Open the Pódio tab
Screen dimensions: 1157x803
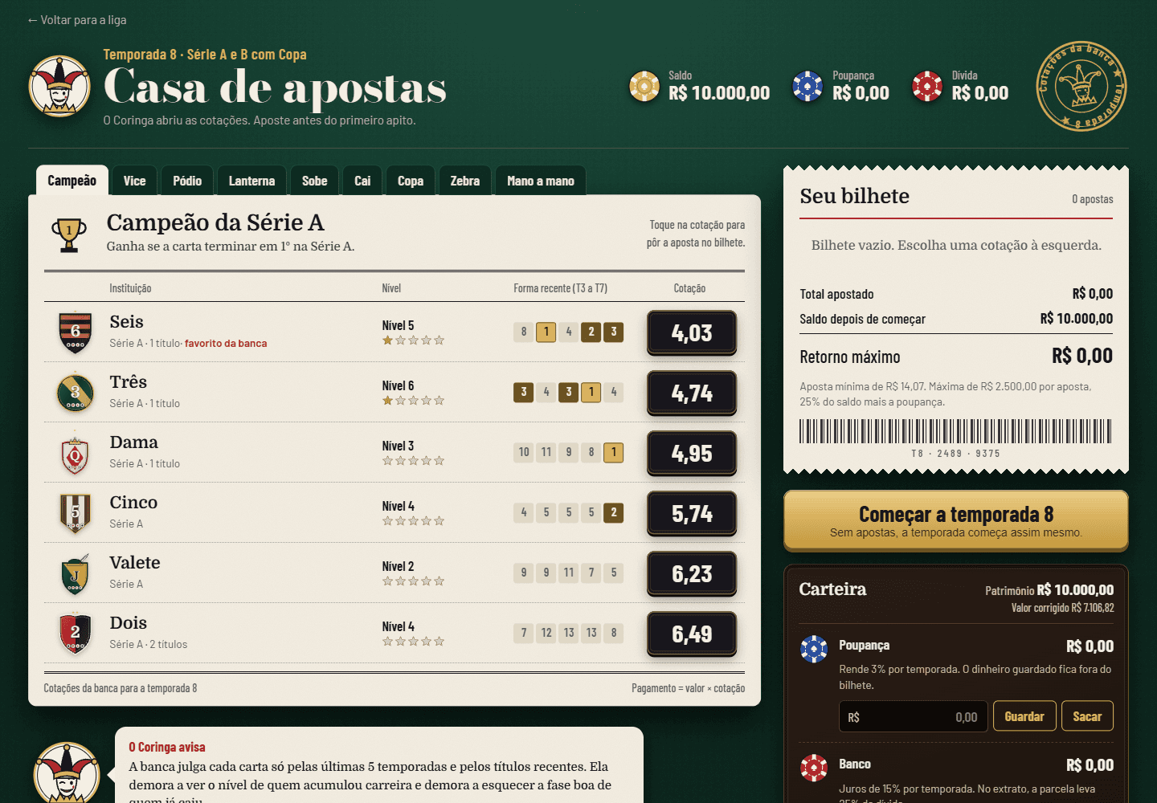pos(187,181)
